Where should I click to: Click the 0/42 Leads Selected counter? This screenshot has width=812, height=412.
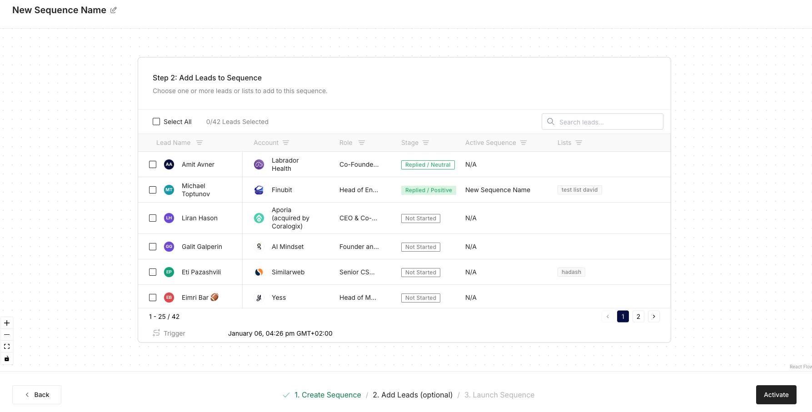(237, 122)
